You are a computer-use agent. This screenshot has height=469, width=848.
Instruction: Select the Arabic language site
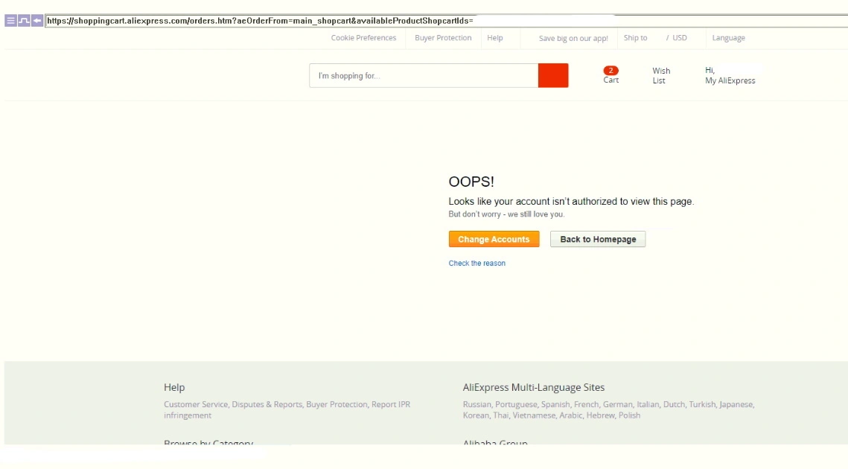click(x=570, y=415)
